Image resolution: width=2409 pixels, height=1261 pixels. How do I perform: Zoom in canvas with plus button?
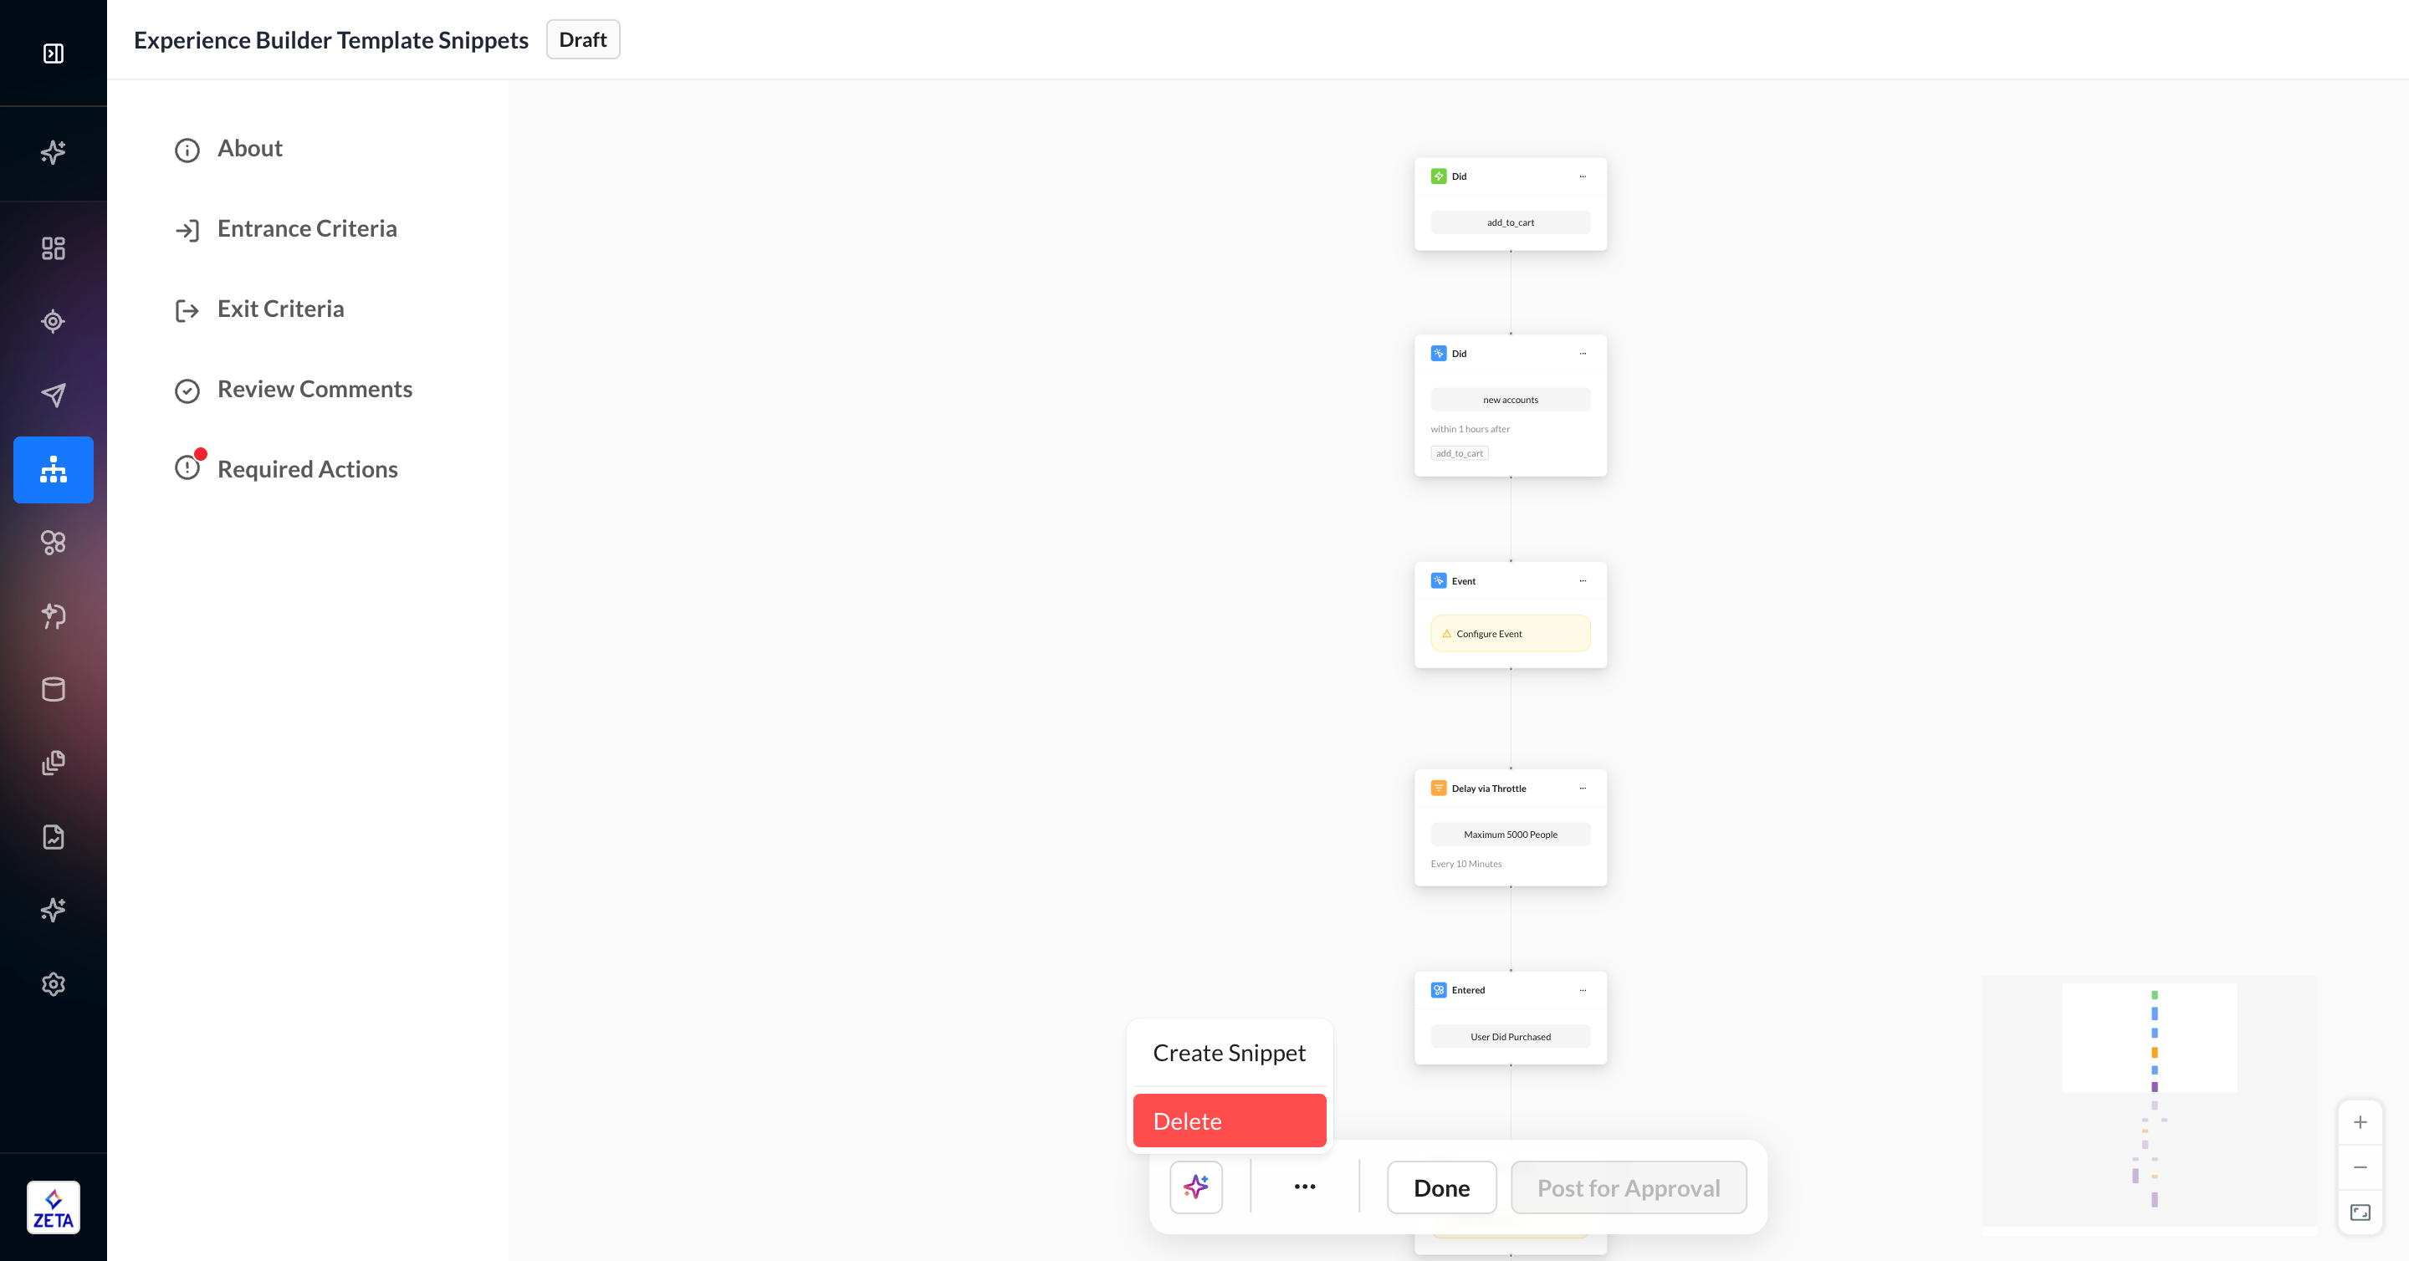tap(2360, 1121)
